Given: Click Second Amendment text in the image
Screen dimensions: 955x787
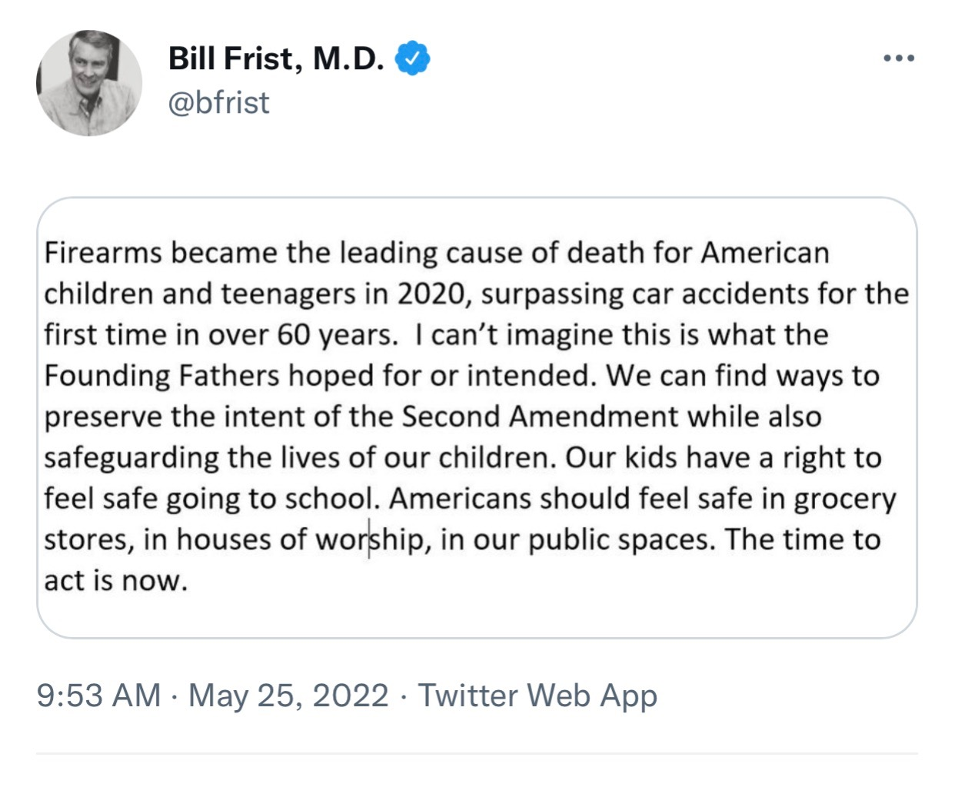Looking at the screenshot, I should pyautogui.click(x=541, y=417).
